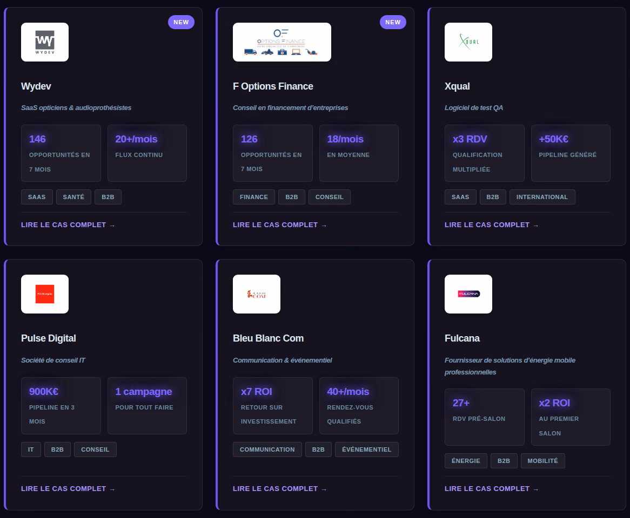Click the 1 campagne stat box
This screenshot has height=518, width=630.
coord(147,406)
